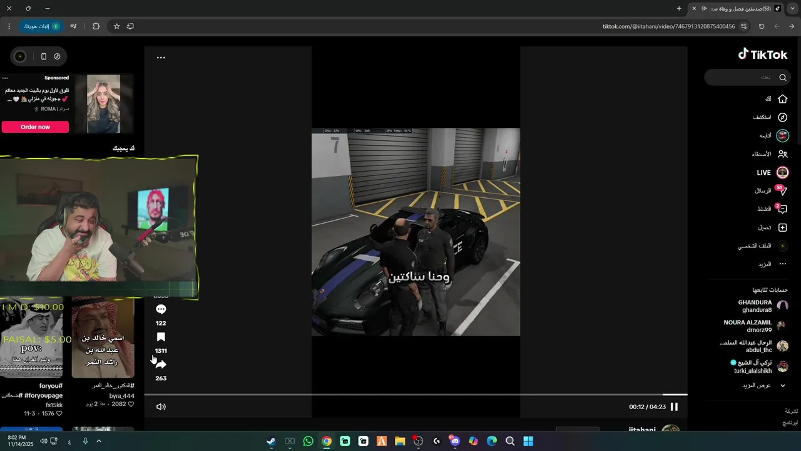Click the main video player area

pos(416,232)
